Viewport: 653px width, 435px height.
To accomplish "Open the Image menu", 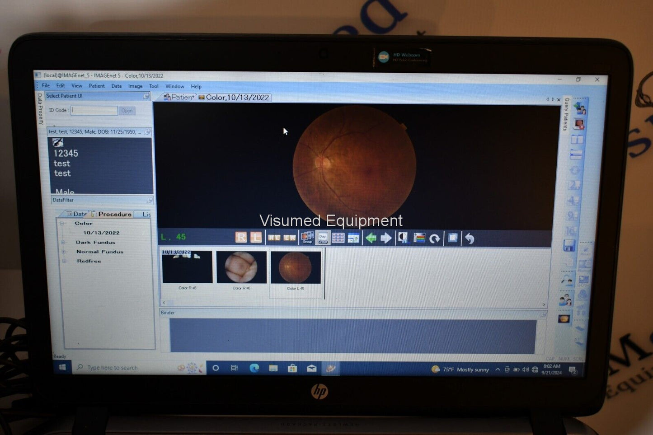I will click(135, 86).
